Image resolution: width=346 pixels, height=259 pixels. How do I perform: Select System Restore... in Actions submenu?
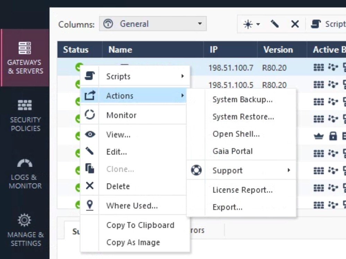click(241, 117)
